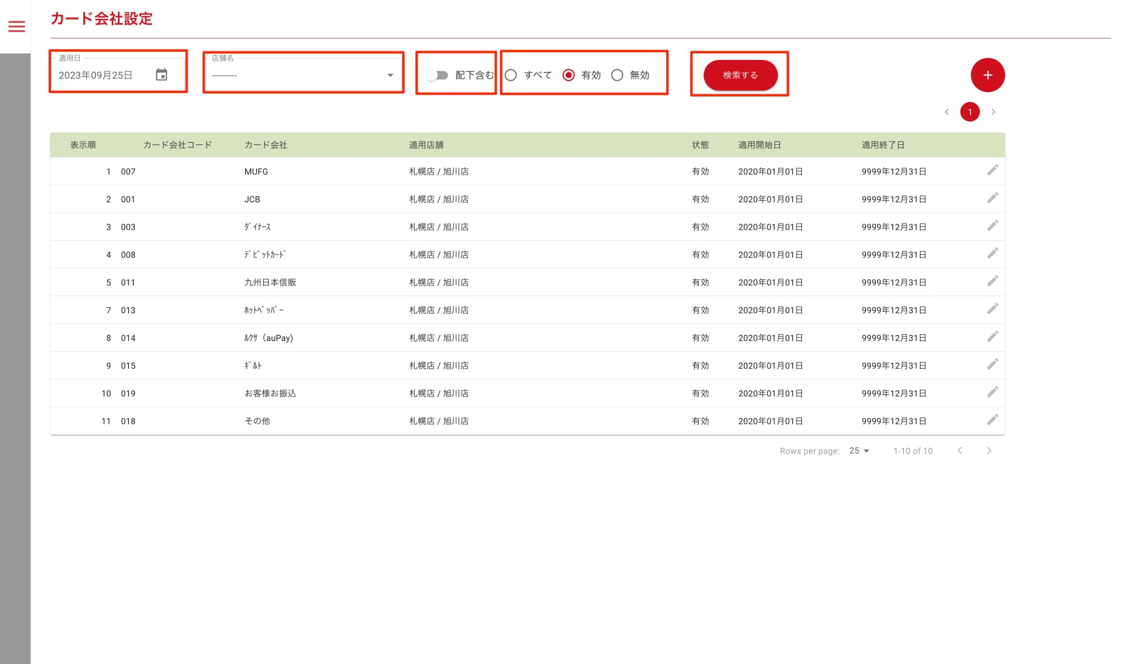Go to the next page via the top chevron
The image size is (1130, 664).
(993, 112)
